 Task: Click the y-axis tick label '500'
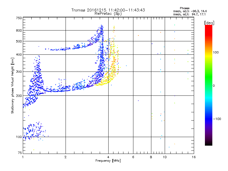(19, 41)
